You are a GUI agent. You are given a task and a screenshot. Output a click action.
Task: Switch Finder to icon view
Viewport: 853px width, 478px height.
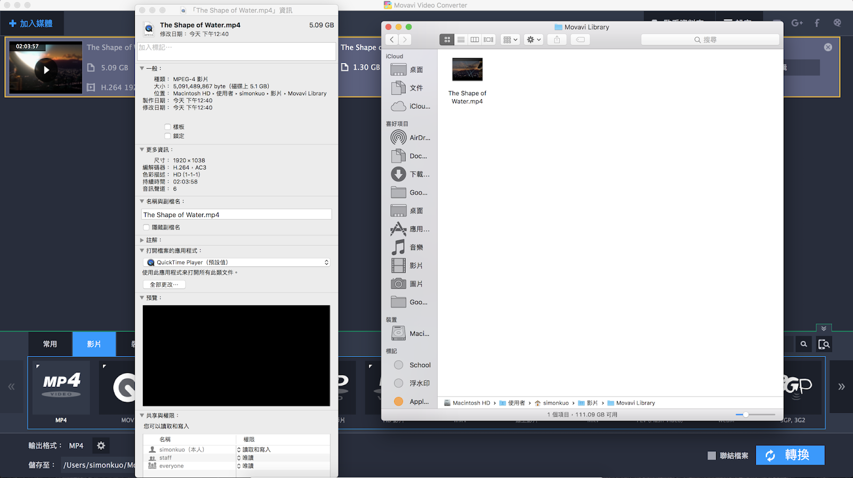click(x=447, y=39)
